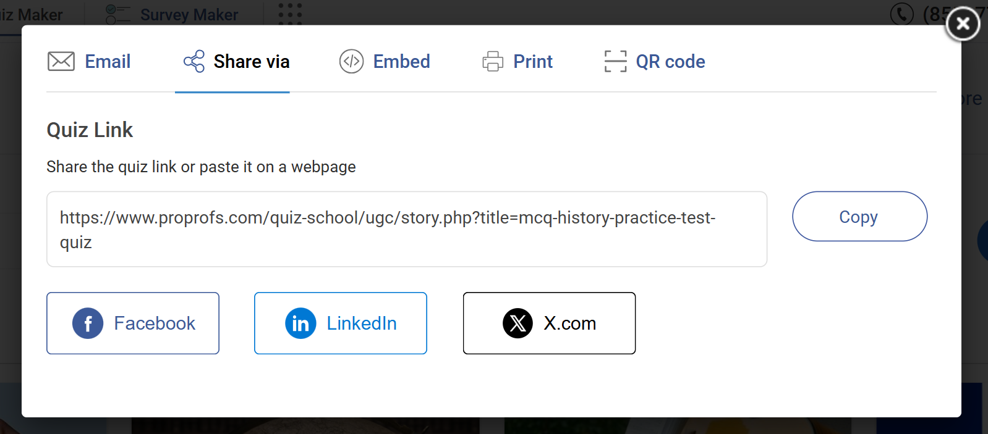
Task: Close the share dialog
Action: pyautogui.click(x=963, y=24)
